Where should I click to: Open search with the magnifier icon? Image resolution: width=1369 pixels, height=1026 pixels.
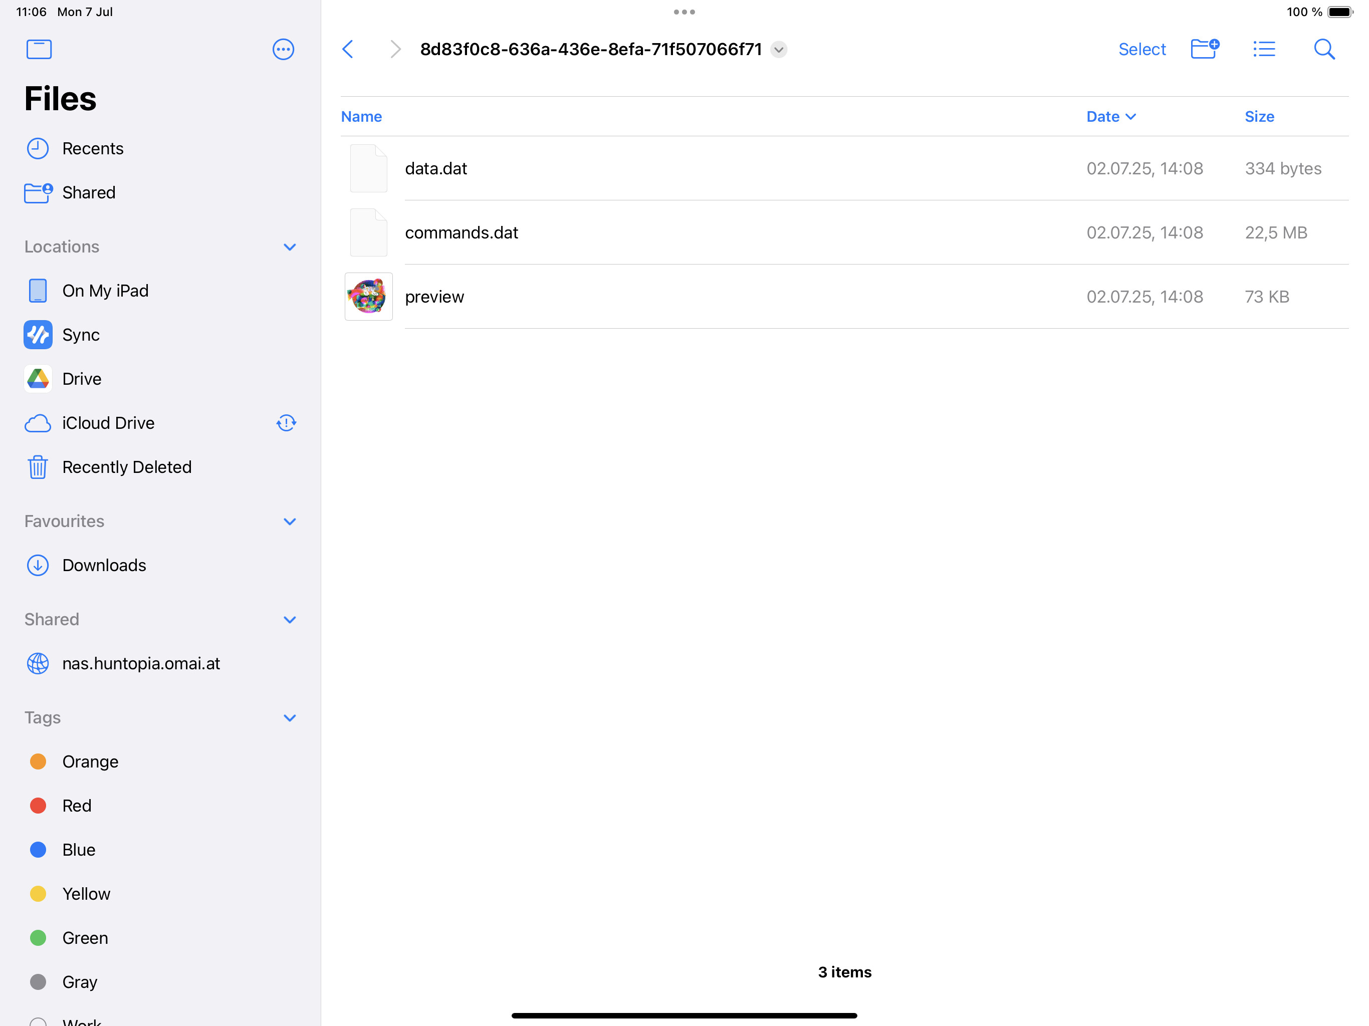click(1324, 49)
